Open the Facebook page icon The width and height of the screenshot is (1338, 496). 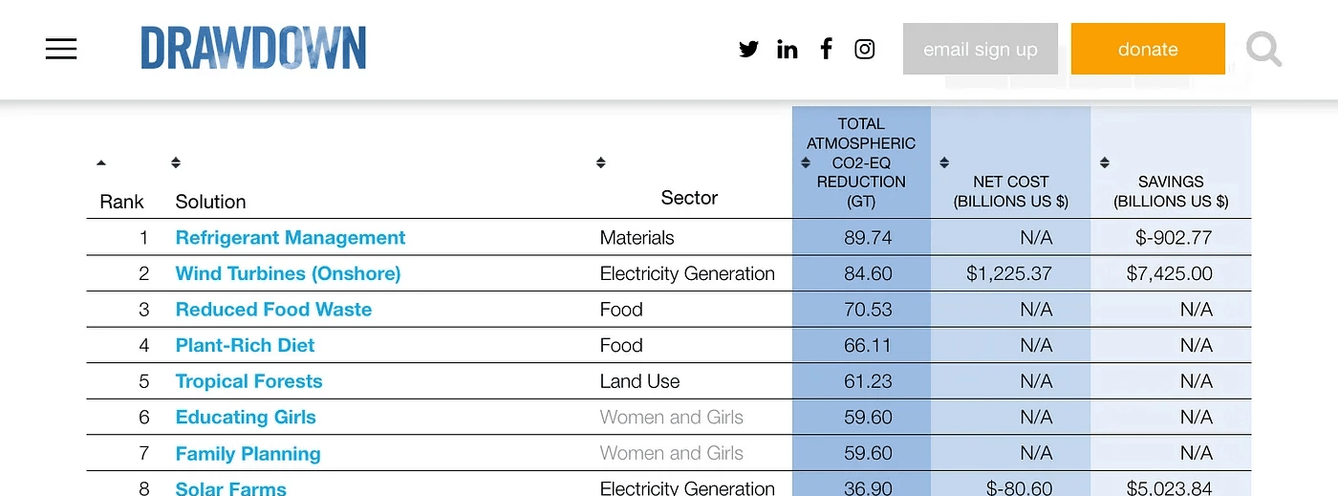(x=827, y=49)
